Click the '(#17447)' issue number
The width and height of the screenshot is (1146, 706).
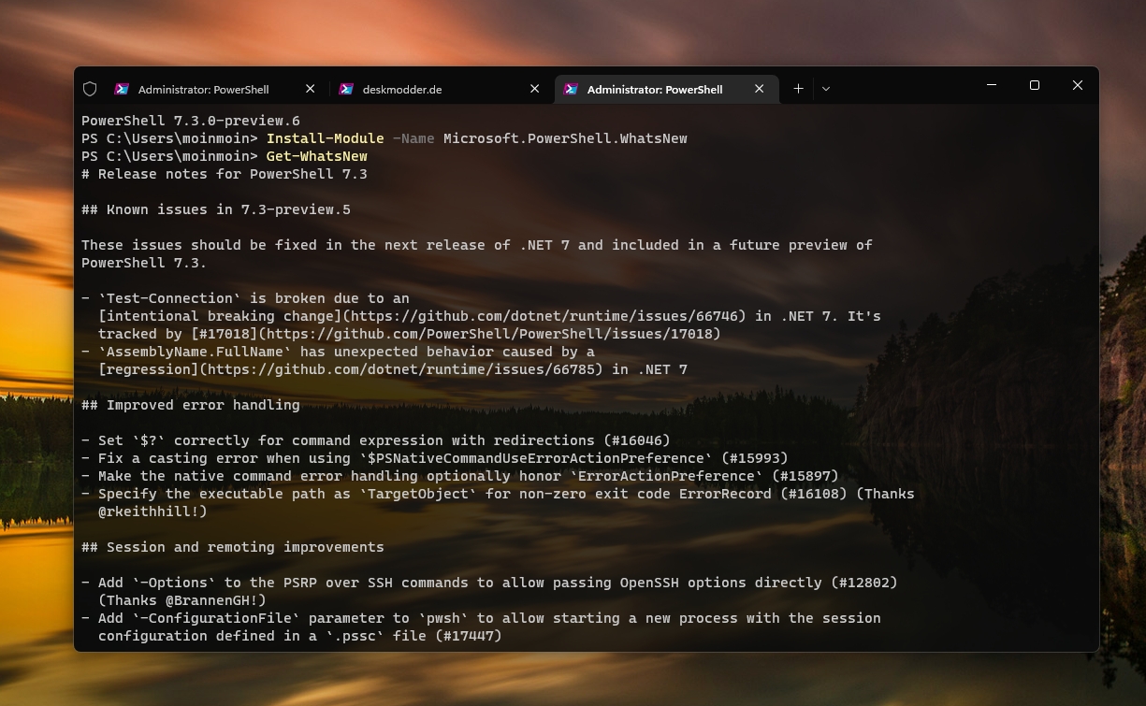click(469, 636)
